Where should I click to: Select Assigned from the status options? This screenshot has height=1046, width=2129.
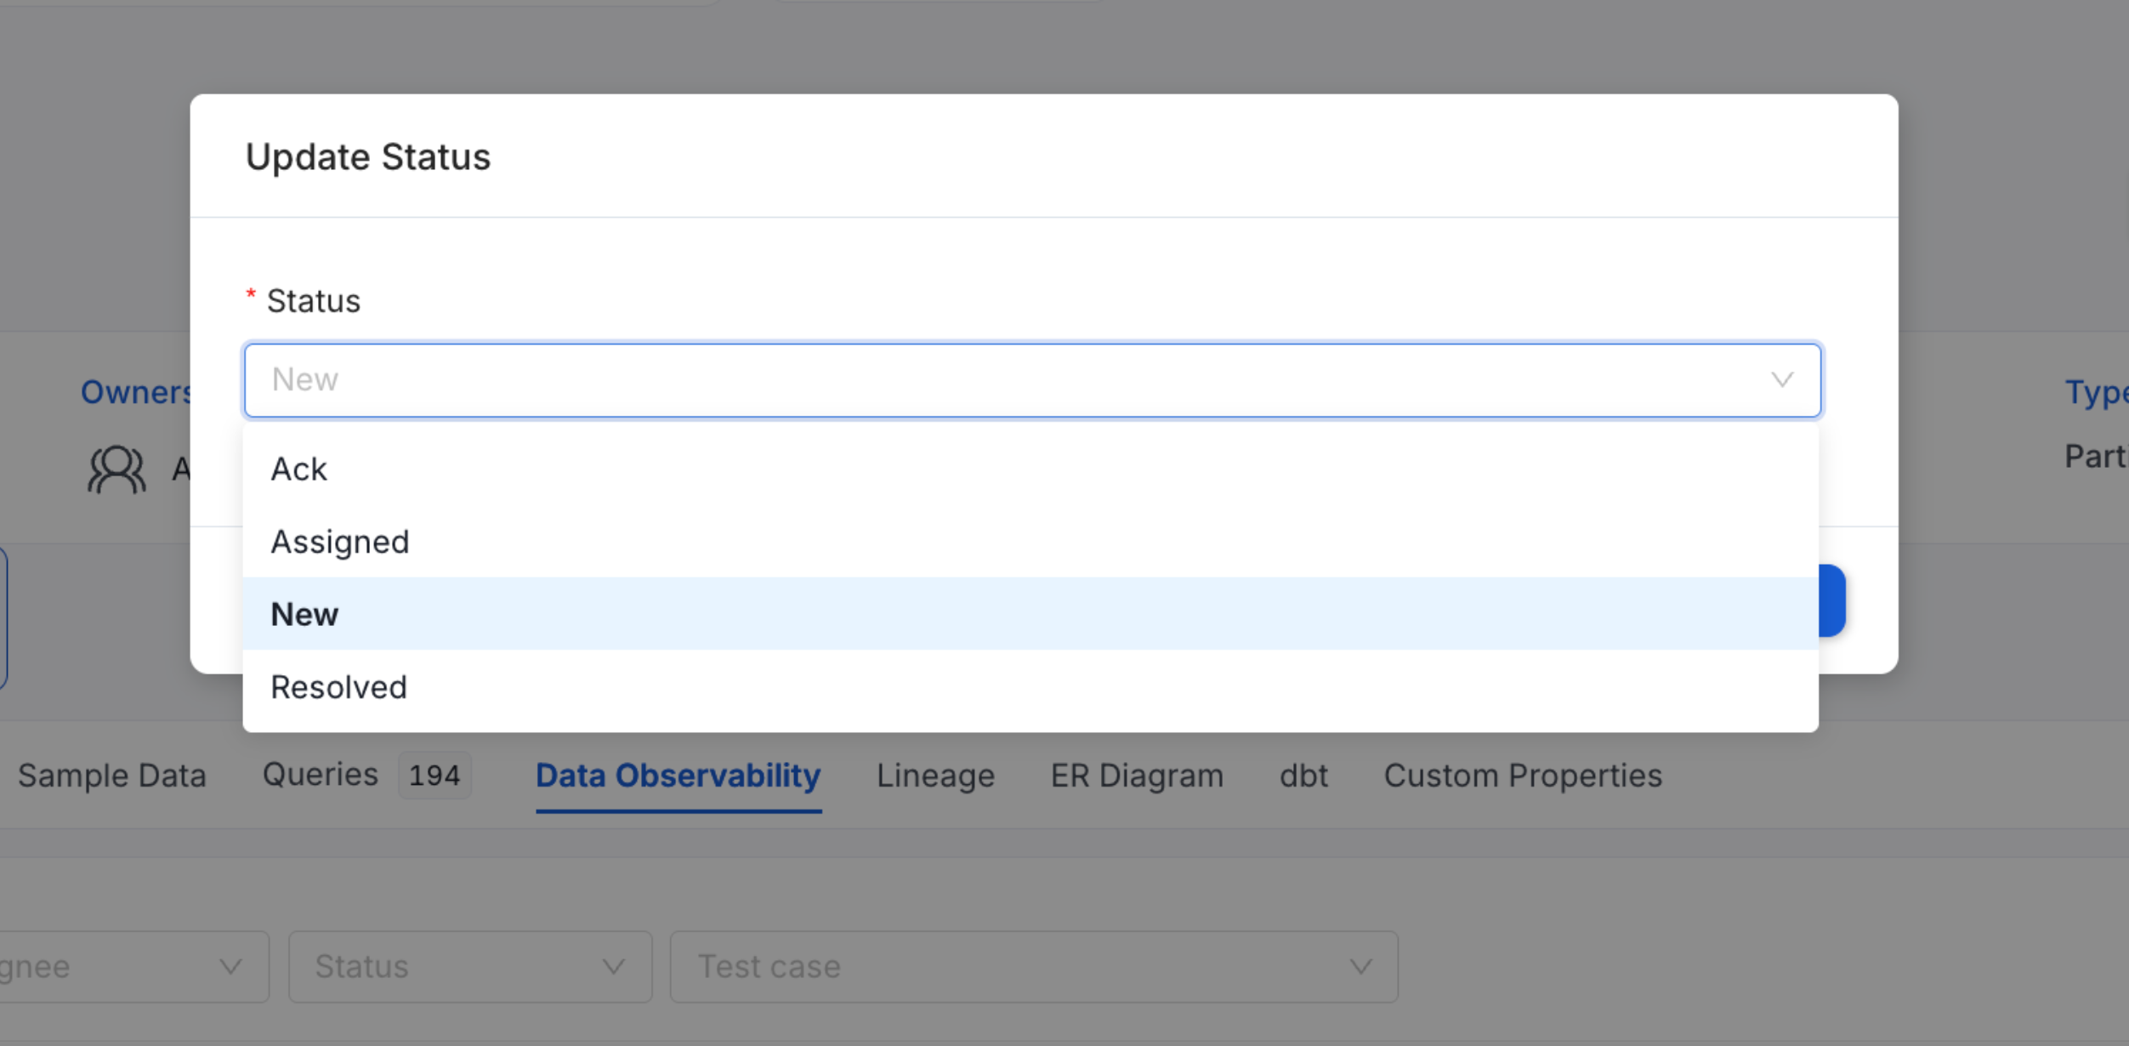click(339, 542)
